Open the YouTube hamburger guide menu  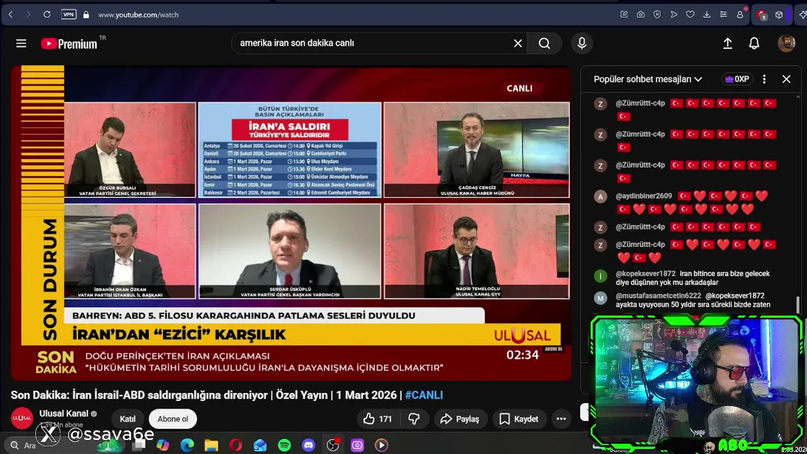coord(21,44)
